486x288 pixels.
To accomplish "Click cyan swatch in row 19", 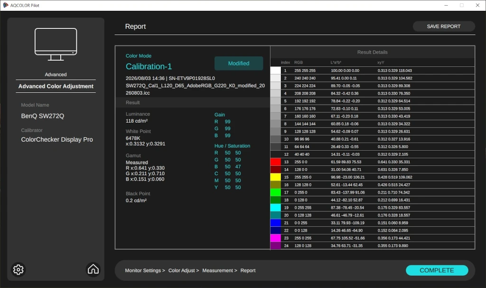I will (276, 207).
